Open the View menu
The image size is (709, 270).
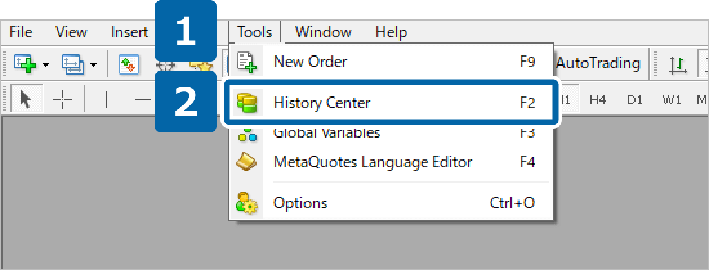pos(71,32)
